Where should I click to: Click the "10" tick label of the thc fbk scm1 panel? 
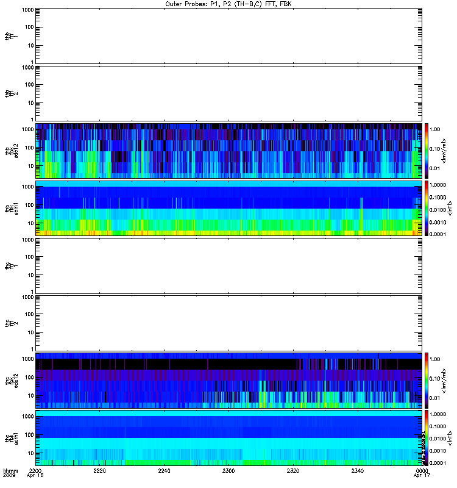pos(31,453)
